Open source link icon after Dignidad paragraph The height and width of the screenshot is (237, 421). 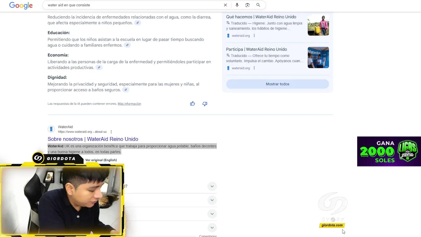pos(126,90)
